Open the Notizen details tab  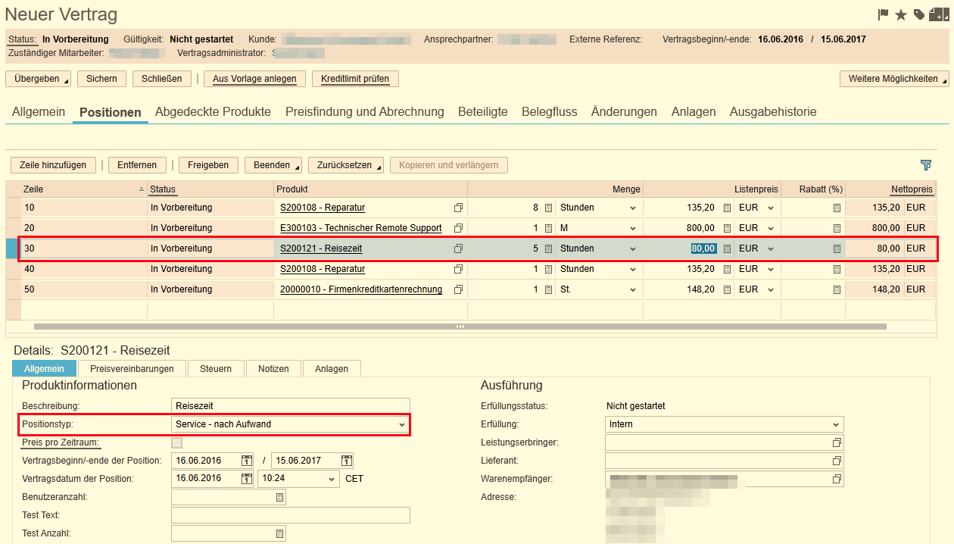tap(273, 368)
